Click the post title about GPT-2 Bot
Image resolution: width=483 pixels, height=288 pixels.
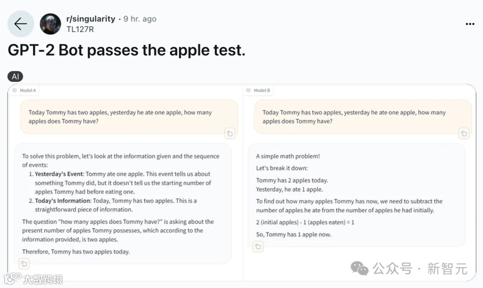pos(127,51)
